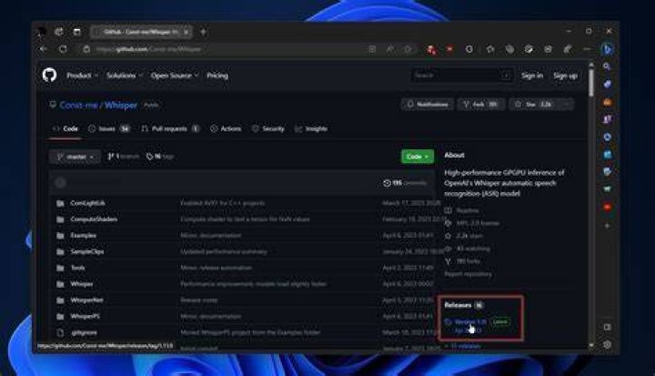The image size is (655, 376).
Task: Click the sidebar search magnifier icon
Action: (608, 66)
